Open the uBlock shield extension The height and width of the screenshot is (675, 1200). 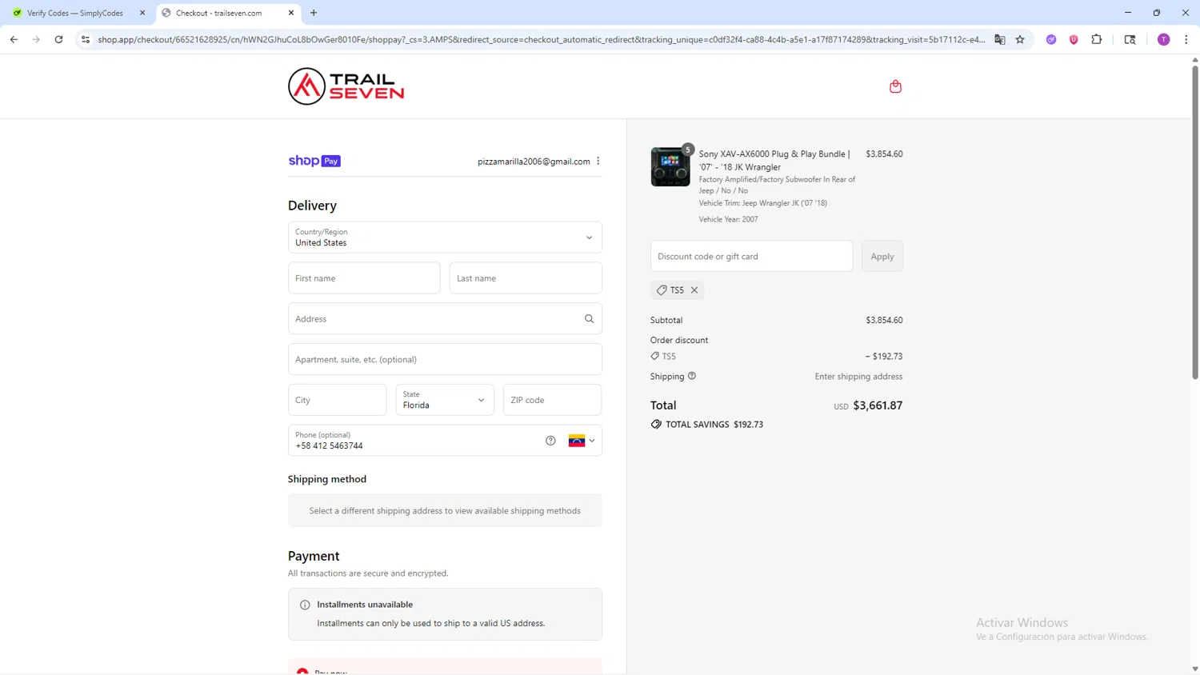(1074, 39)
